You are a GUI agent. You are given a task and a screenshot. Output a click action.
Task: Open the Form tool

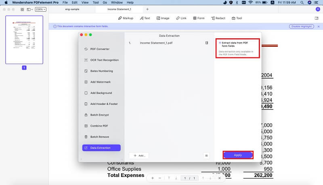(x=199, y=18)
